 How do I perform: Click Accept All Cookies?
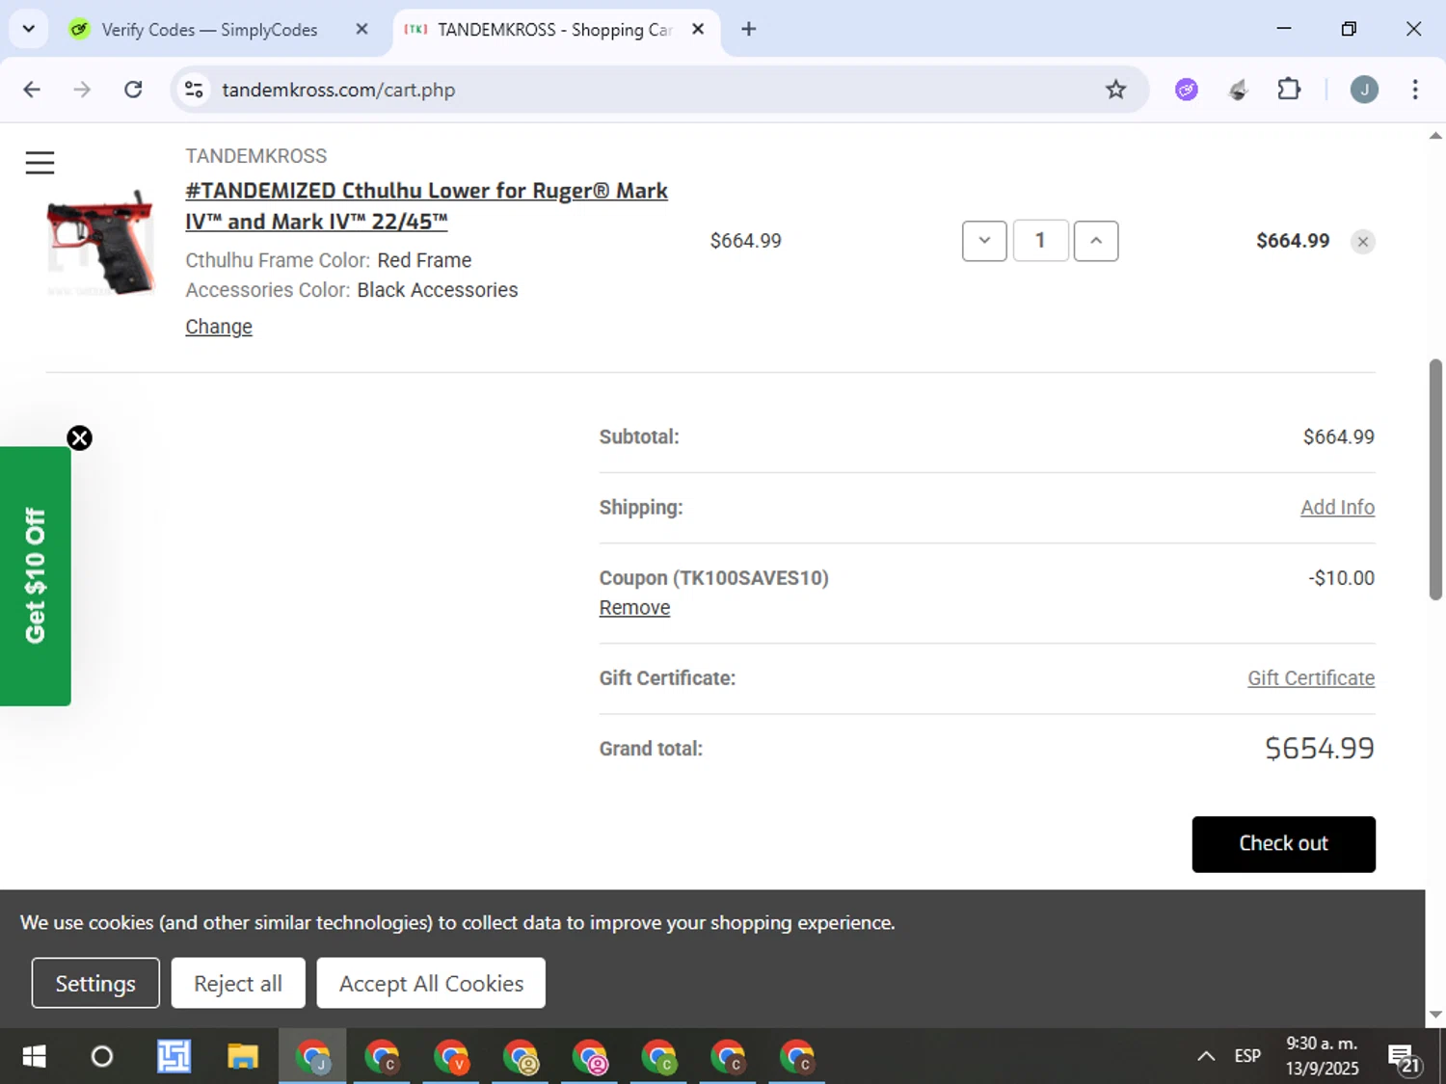[431, 983]
